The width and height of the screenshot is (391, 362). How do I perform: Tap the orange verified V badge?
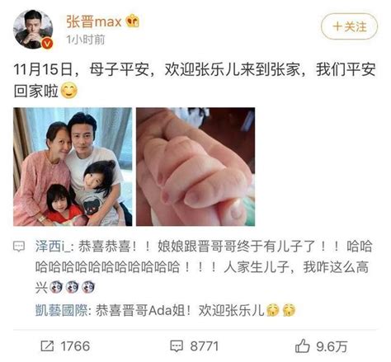[47, 44]
